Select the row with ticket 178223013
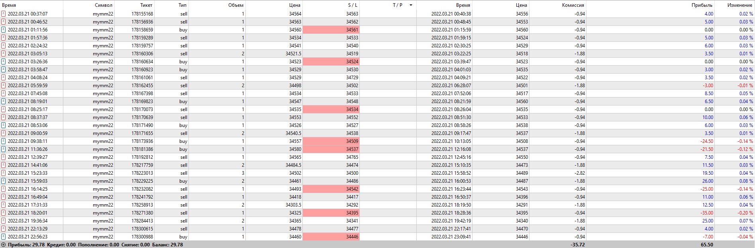The image size is (755, 248). (x=142, y=173)
